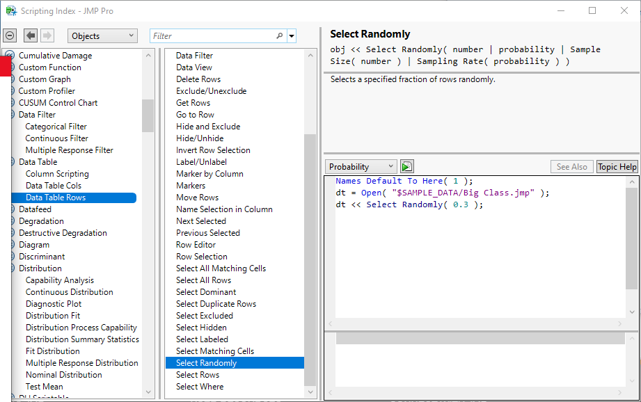Click the magnifier icon in Filter box
Viewport: 641px width, 402px height.
pos(280,36)
